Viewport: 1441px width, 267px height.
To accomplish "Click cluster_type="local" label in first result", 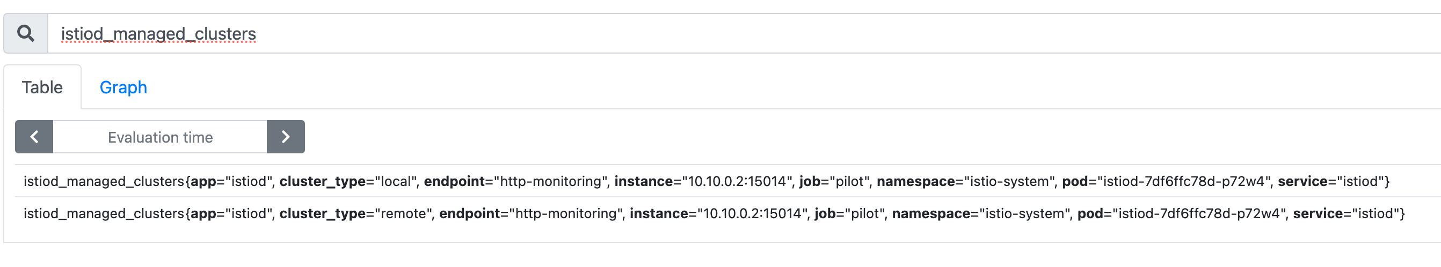I will click(x=347, y=182).
